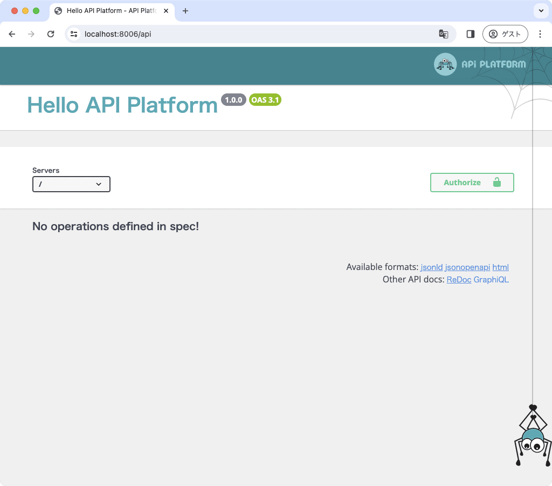Click the browser forward arrow

pyautogui.click(x=31, y=34)
